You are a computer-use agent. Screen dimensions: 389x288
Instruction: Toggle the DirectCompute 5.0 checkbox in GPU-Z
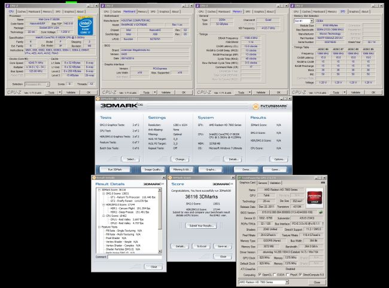click(x=300, y=275)
